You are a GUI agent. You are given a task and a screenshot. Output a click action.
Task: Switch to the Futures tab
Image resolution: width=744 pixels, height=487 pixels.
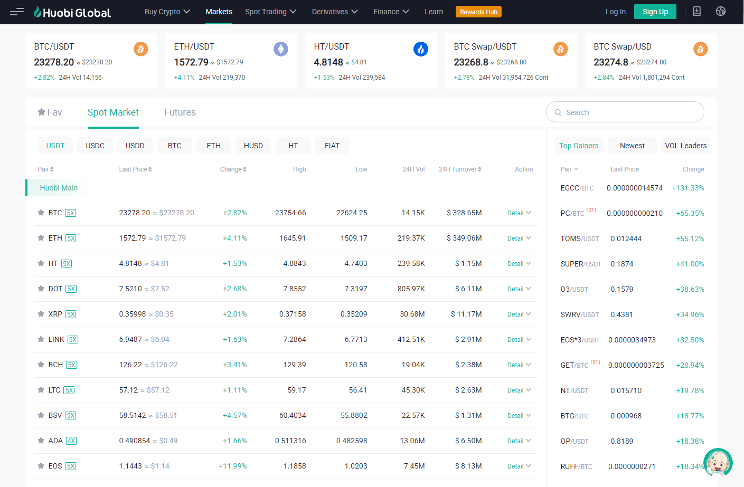tap(180, 112)
